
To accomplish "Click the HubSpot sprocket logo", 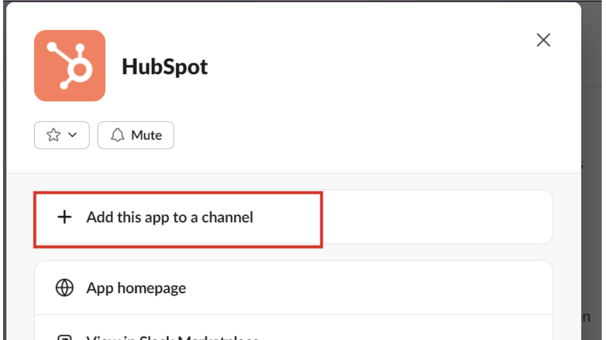I will coord(70,66).
